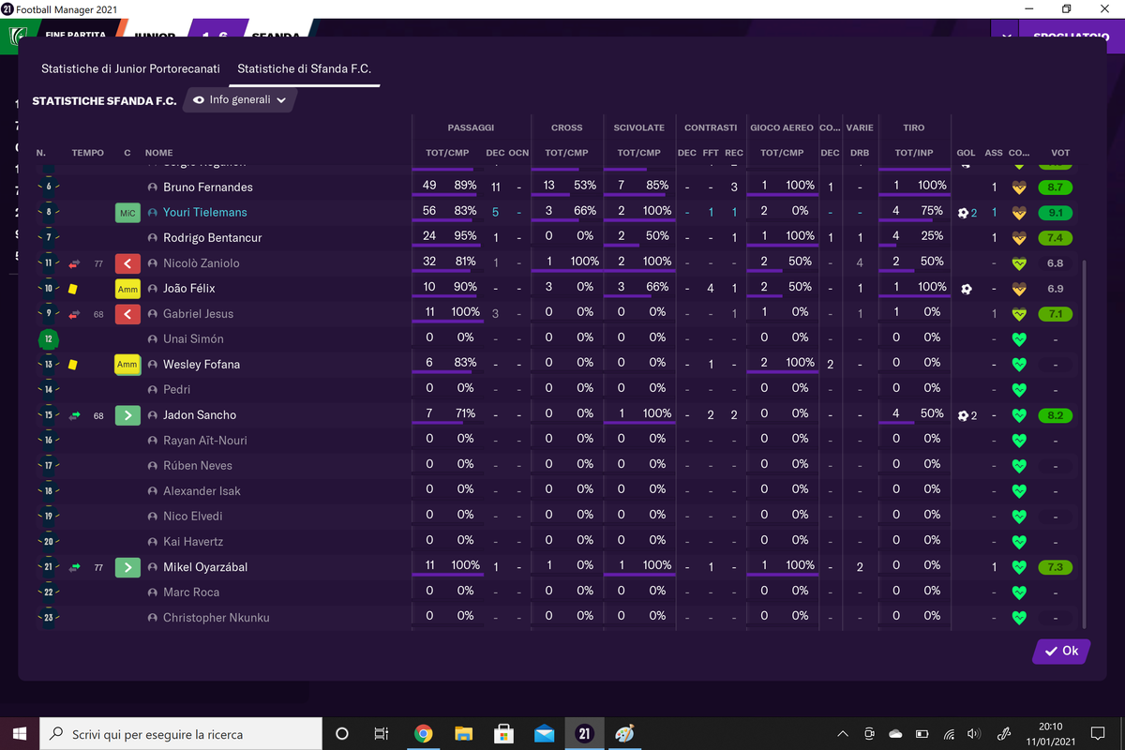Open Windows Start menu

pos(19,733)
